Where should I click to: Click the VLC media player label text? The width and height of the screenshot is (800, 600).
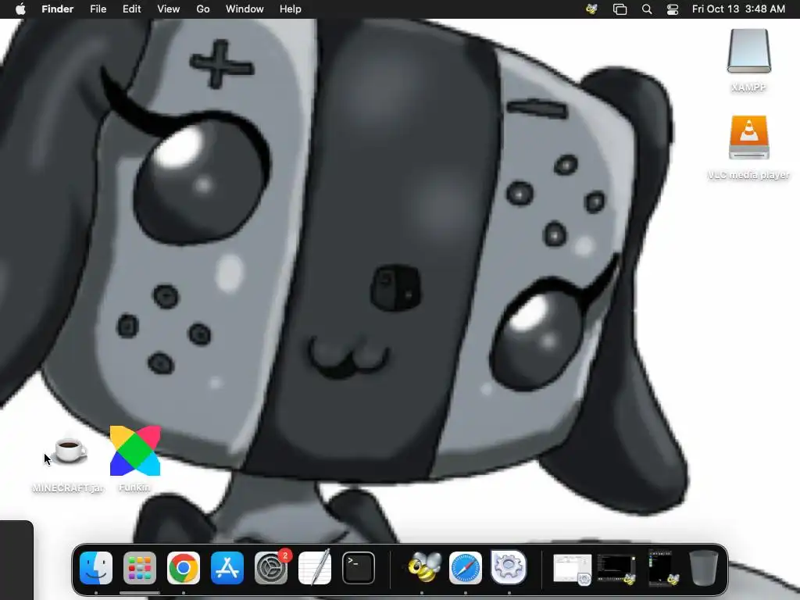coord(748,175)
